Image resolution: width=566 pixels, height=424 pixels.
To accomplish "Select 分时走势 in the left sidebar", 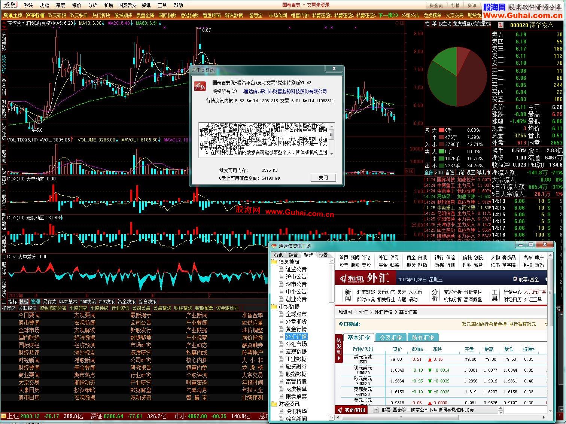I will 4,42.
